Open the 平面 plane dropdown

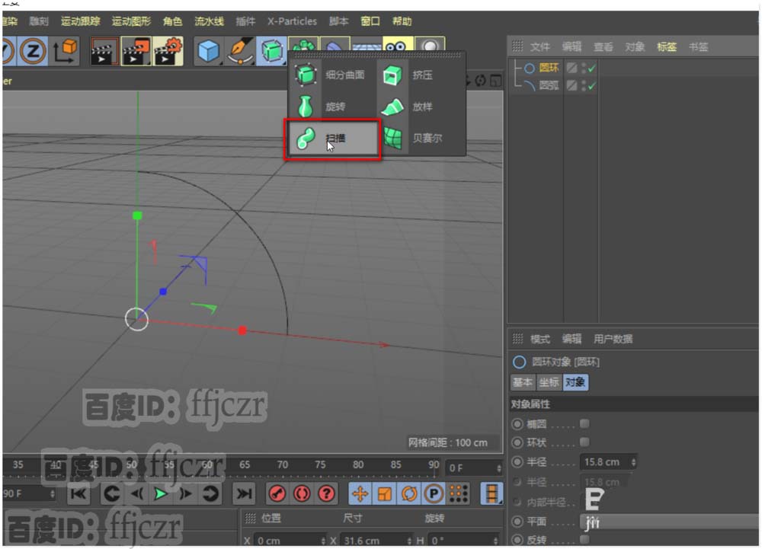coord(669,522)
